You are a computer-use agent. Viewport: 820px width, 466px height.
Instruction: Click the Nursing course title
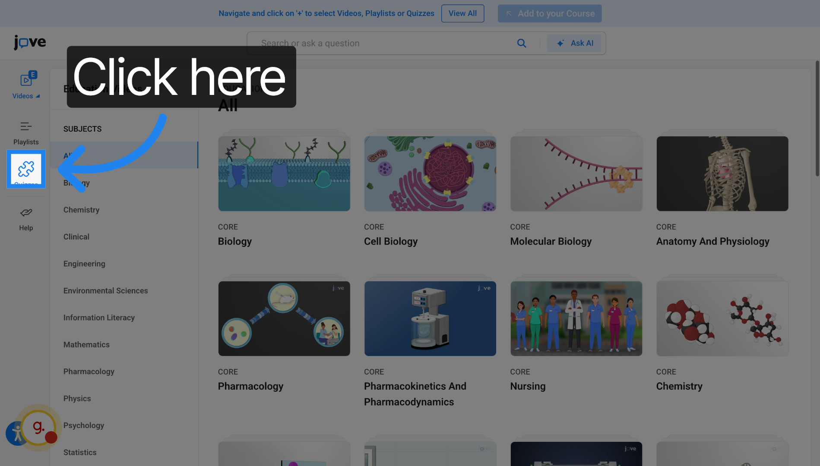528,387
